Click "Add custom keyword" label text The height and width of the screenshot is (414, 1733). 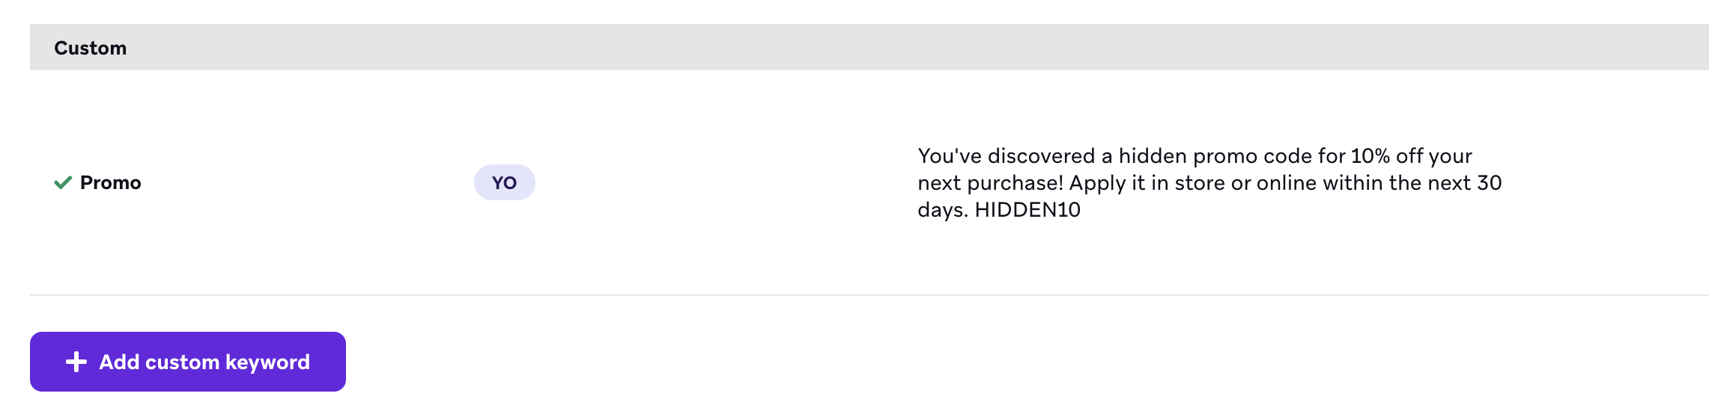pyautogui.click(x=204, y=362)
